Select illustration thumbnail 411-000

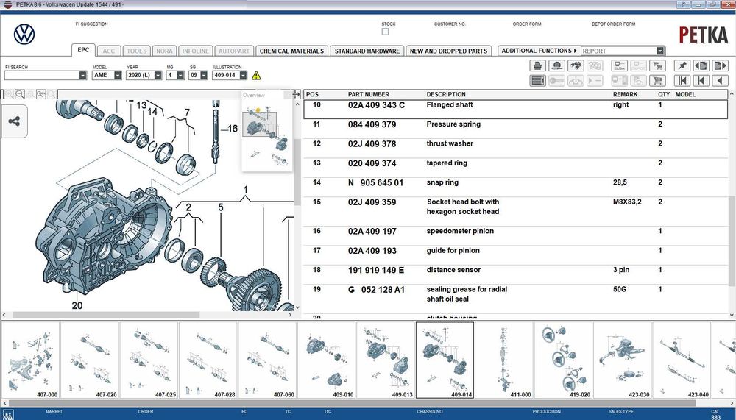click(504, 360)
